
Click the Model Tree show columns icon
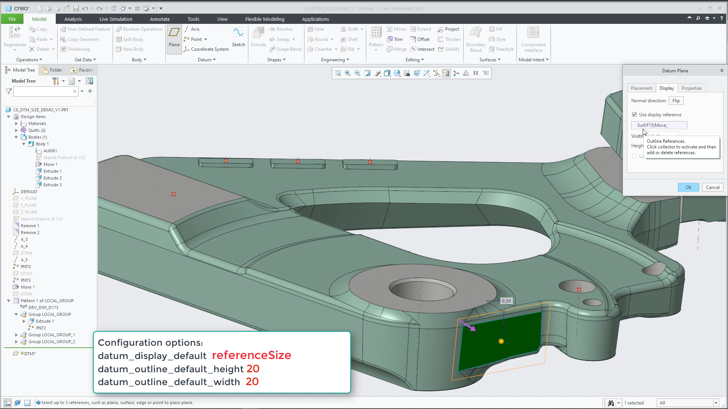tap(89, 81)
